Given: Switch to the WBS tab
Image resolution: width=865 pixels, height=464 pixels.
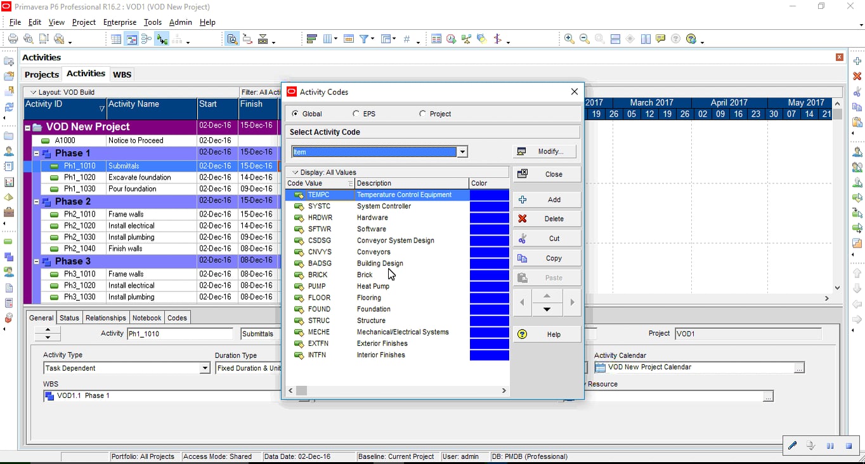Looking at the screenshot, I should pos(122,74).
